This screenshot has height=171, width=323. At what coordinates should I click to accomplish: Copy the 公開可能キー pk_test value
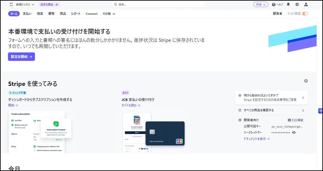click(x=287, y=127)
